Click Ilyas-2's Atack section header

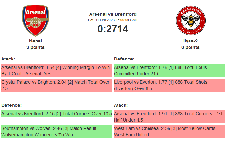point(121,105)
